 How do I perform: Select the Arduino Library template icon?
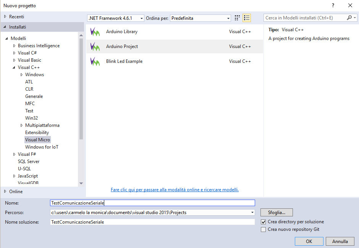point(95,32)
